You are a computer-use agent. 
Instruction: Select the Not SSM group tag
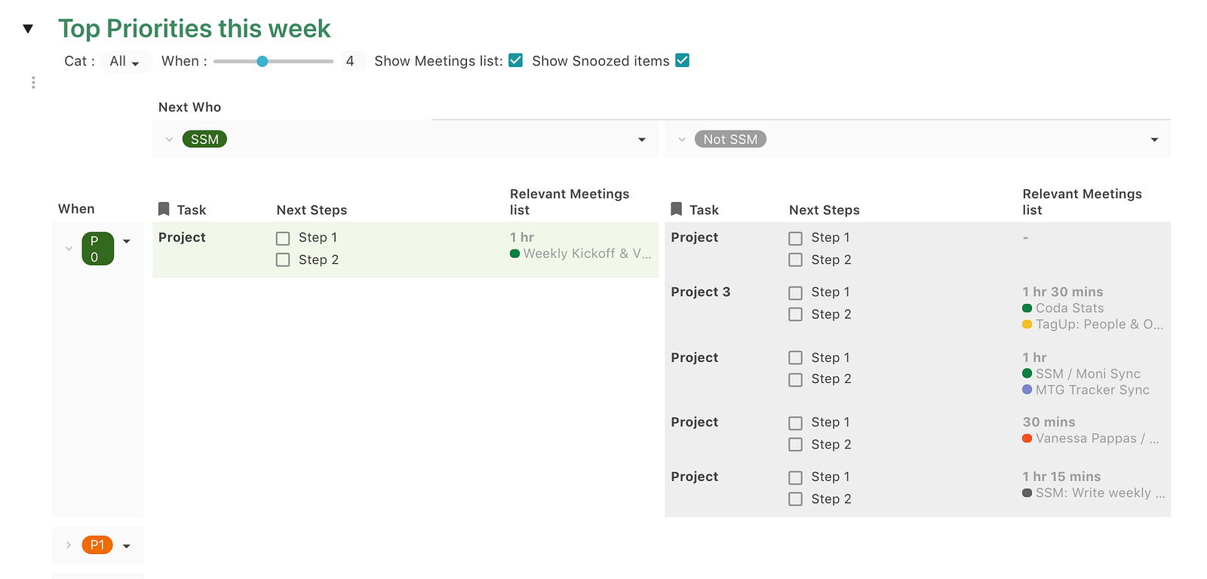(729, 139)
